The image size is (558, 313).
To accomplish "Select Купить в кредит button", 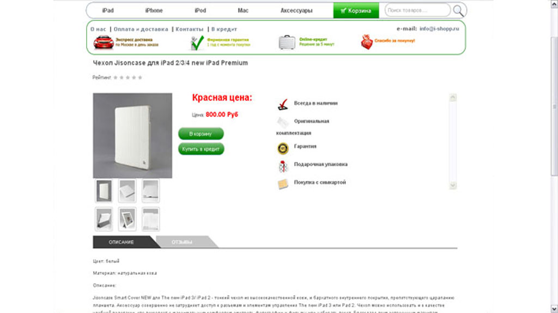I will (x=201, y=149).
